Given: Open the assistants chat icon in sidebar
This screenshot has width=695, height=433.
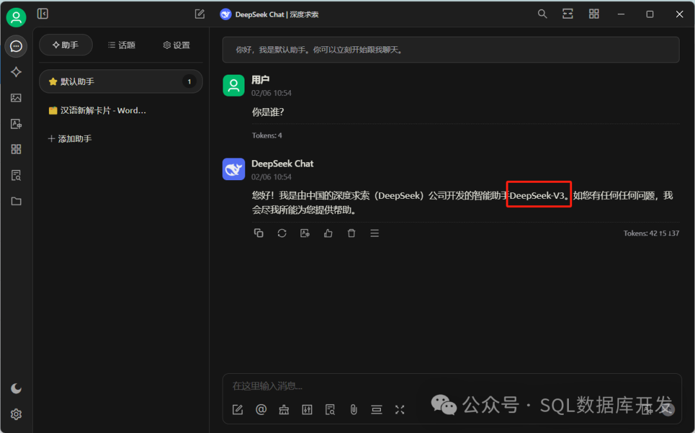Looking at the screenshot, I should tap(16, 46).
